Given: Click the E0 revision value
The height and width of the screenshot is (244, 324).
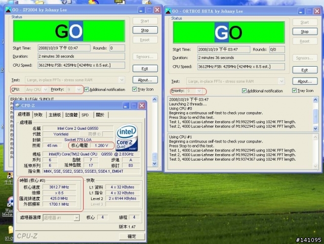Looking at the screenshot, I should pyautogui.click(x=131, y=165).
